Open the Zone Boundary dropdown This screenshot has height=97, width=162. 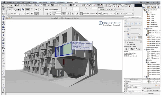125,14
